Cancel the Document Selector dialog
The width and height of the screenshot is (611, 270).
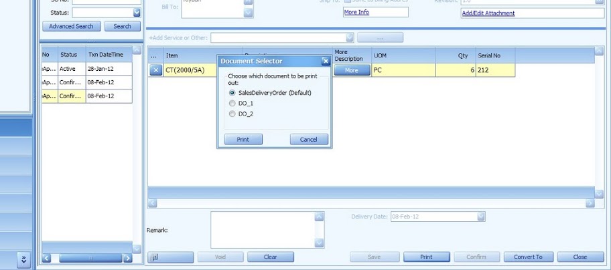tap(309, 139)
